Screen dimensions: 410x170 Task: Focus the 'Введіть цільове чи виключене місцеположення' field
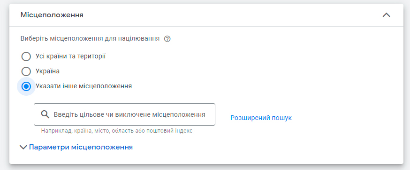click(x=124, y=114)
